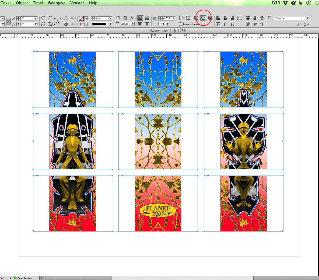The image size is (319, 280).
Task: Distribute top edges
Action: click(x=248, y=18)
